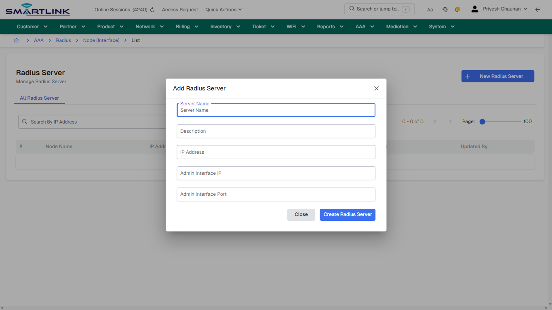Click the plus icon on New Radius Server
Screen dimensions: 552x310
[x=468, y=76]
